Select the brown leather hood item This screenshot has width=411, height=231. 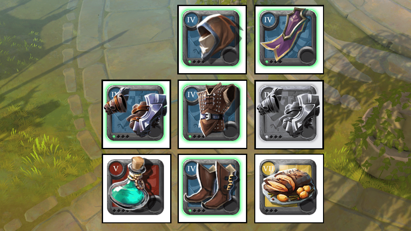click(212, 39)
